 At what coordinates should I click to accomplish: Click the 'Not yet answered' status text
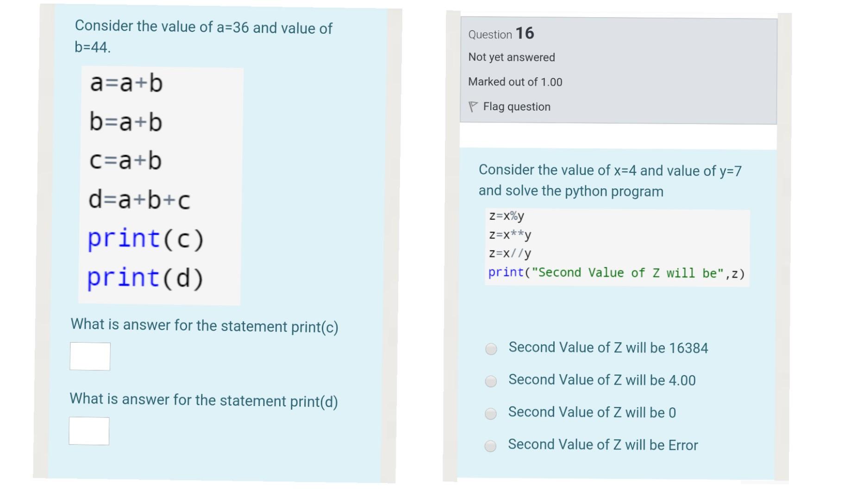point(511,57)
